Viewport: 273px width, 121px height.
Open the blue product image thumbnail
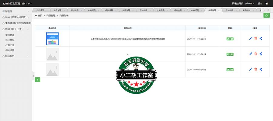coord(52,39)
